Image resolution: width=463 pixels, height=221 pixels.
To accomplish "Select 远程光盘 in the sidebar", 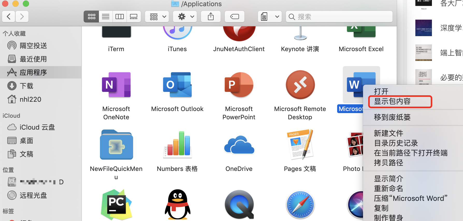I will click(x=41, y=195).
